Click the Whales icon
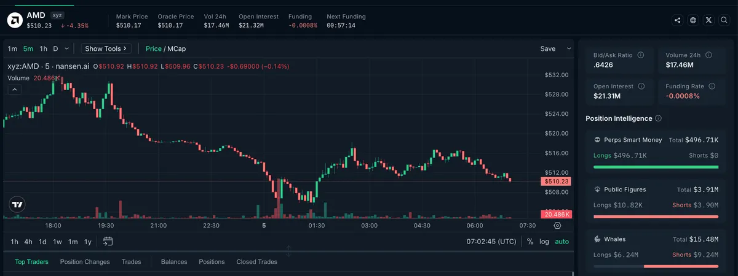The image size is (738, 276). (597, 239)
